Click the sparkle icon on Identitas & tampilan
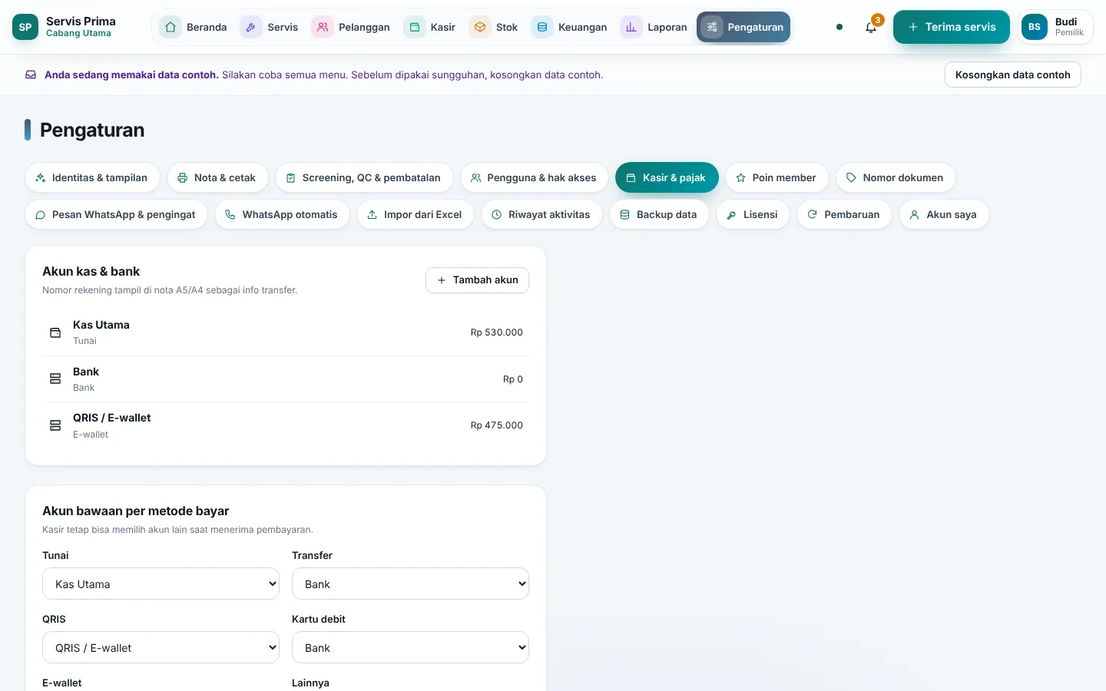The width and height of the screenshot is (1106, 691). pos(41,177)
